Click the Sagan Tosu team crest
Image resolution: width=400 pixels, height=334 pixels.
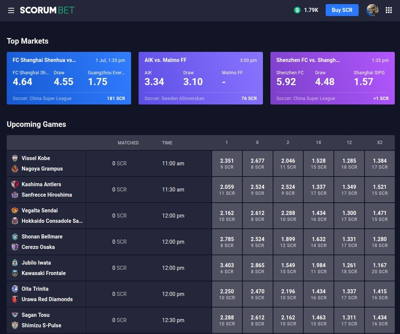[x=15, y=315]
